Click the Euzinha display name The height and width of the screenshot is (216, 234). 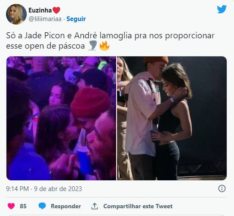(40, 10)
